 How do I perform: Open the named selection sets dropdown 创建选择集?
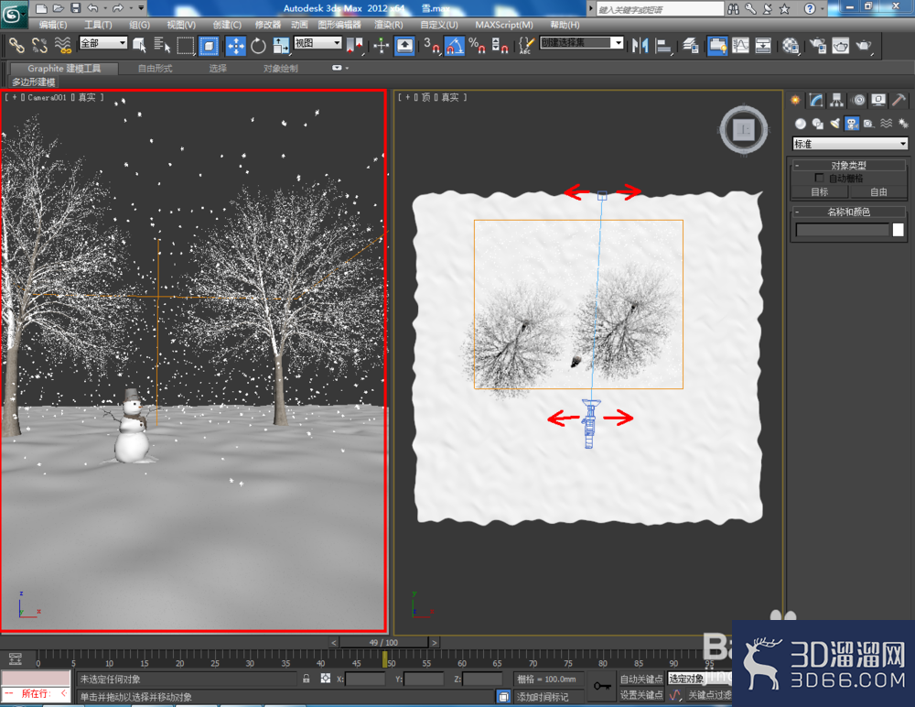point(582,43)
